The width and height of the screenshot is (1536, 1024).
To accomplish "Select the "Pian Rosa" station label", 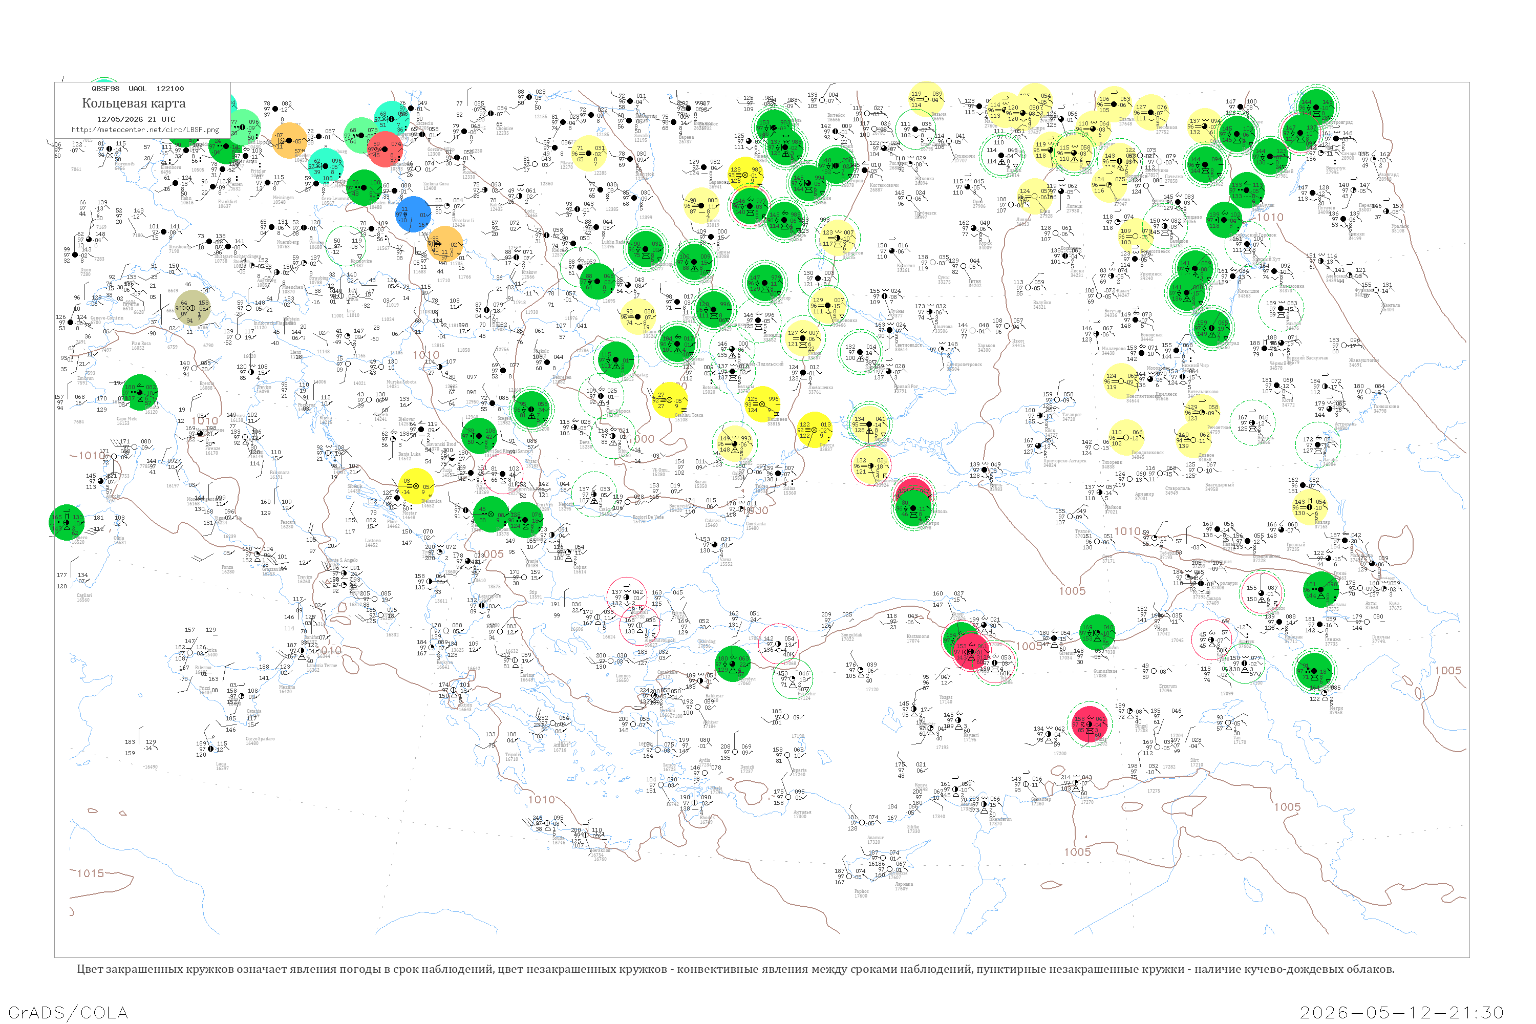I will (141, 344).
